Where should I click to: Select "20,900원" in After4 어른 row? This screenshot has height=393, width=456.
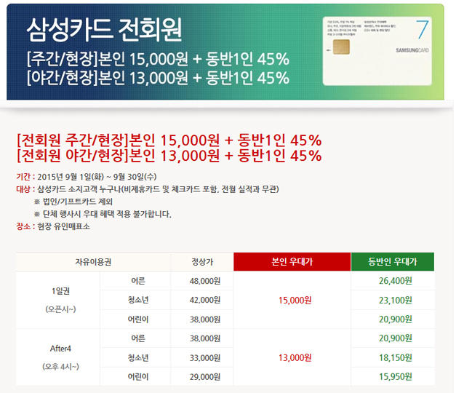click(x=395, y=338)
